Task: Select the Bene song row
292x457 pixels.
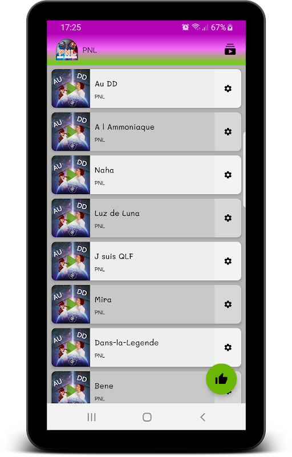Action: click(147, 387)
